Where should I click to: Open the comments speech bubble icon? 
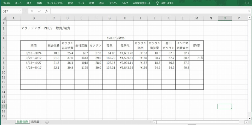[247, 3]
